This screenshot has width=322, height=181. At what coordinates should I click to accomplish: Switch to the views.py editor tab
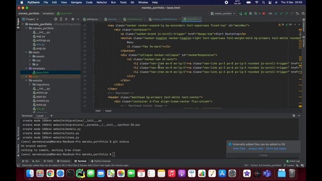point(112,19)
